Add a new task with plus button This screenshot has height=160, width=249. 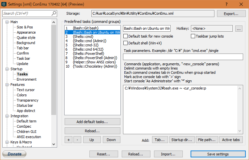(x=69, y=140)
